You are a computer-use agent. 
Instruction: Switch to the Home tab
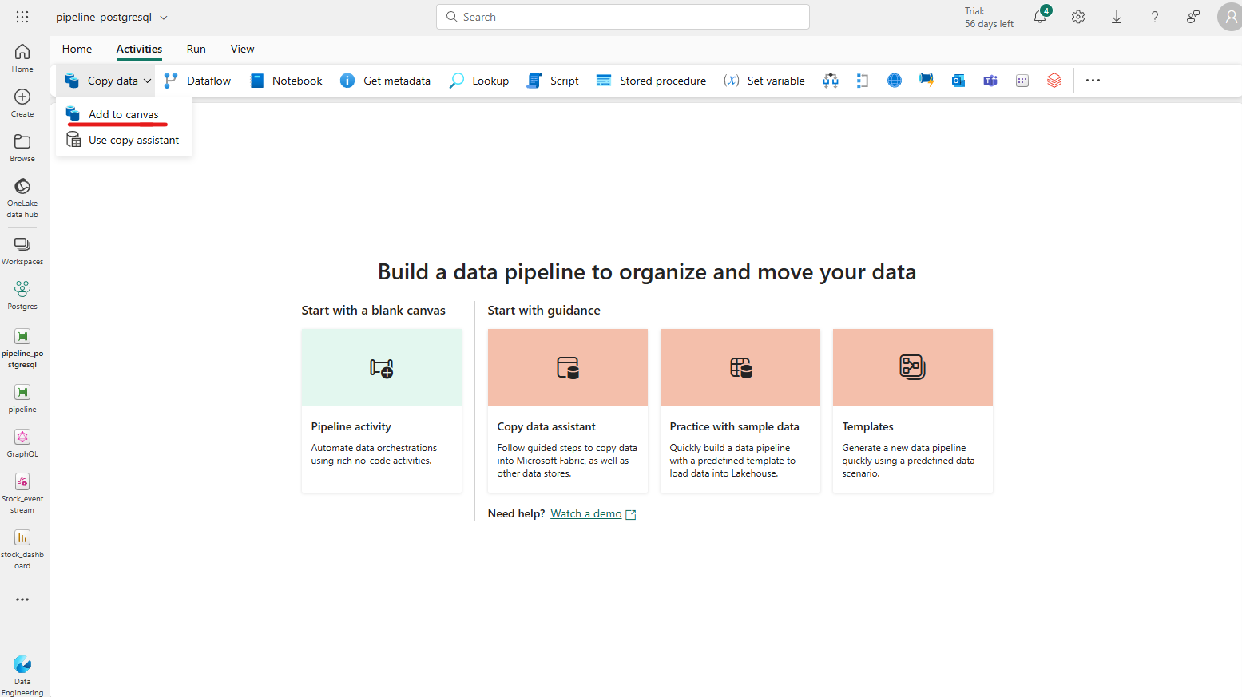77,49
